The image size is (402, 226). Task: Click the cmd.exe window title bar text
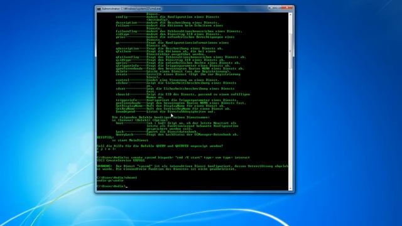pyautogui.click(x=131, y=9)
